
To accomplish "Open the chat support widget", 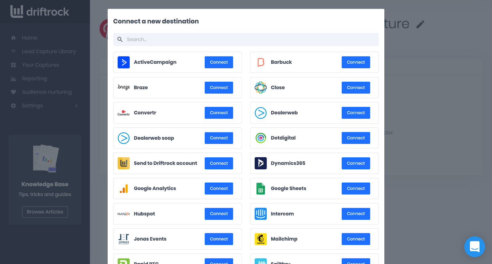I will (474, 246).
